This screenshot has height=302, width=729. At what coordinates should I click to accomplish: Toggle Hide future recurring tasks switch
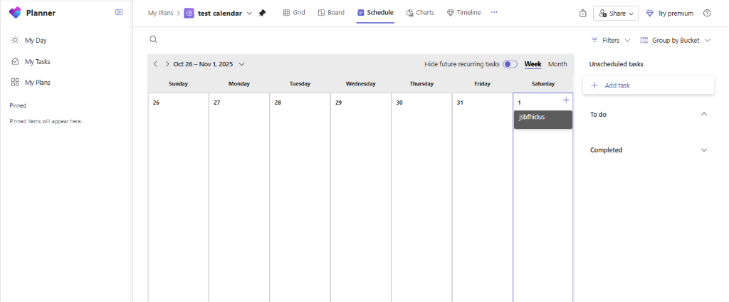click(510, 64)
